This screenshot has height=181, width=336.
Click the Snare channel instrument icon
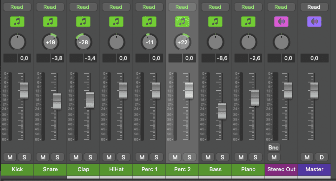50,22
